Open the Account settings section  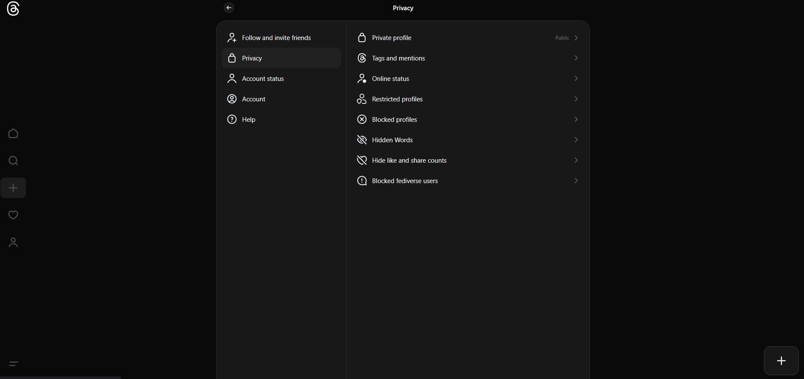[x=254, y=99]
